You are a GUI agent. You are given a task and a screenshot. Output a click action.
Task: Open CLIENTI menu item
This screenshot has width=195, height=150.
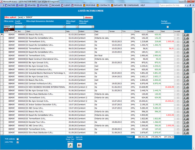pyautogui.click(x=66, y=5)
